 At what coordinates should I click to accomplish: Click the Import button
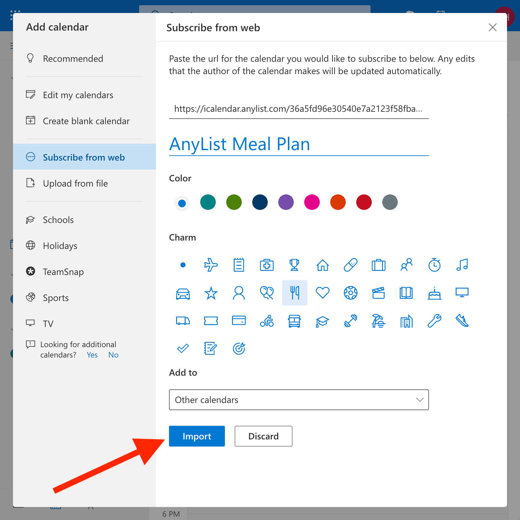197,436
